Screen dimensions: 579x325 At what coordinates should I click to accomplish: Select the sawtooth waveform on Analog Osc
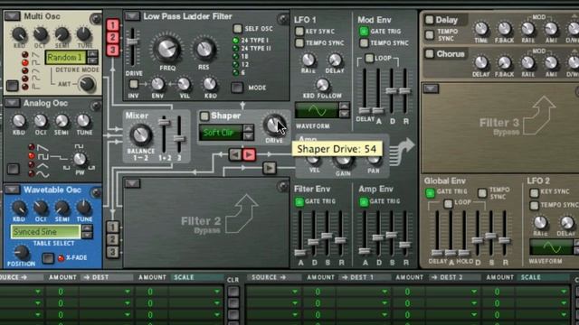[32, 147]
